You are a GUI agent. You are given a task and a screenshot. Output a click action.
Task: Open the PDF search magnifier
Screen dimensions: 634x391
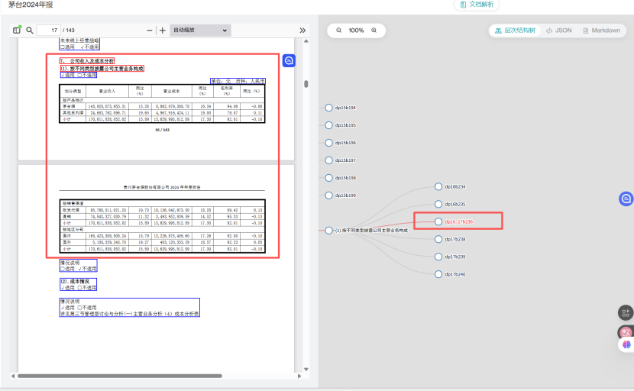(30, 30)
